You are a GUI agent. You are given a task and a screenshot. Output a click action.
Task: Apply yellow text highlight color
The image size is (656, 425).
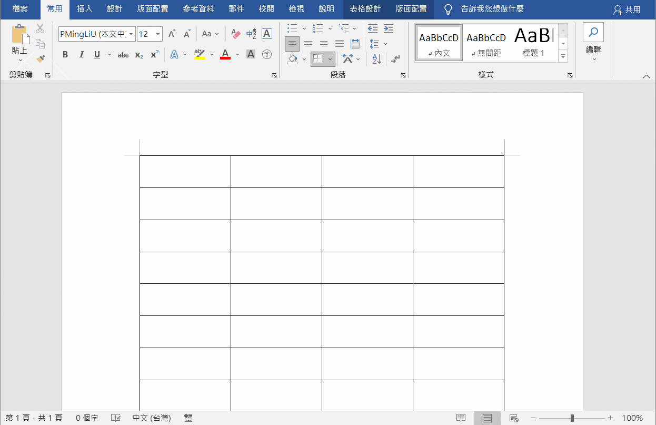click(x=200, y=54)
